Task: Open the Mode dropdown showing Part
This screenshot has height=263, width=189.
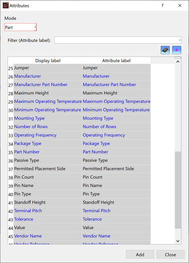Action: point(21,27)
